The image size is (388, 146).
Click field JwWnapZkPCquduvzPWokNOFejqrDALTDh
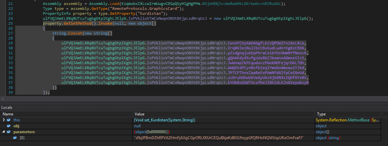[266, 63]
